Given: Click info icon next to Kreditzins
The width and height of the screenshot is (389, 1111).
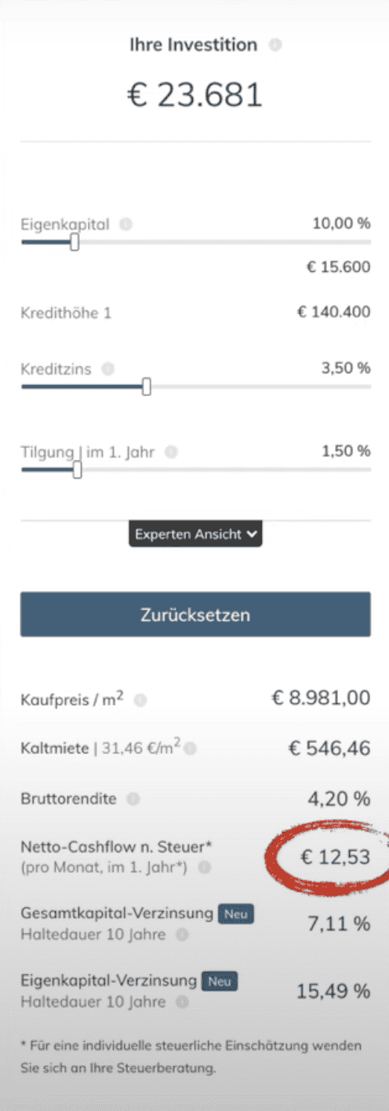Looking at the screenshot, I should pos(108,368).
